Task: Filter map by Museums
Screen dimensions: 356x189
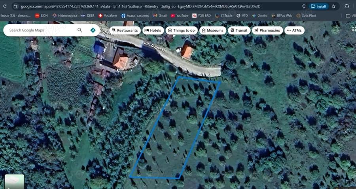Action: pos(213,30)
